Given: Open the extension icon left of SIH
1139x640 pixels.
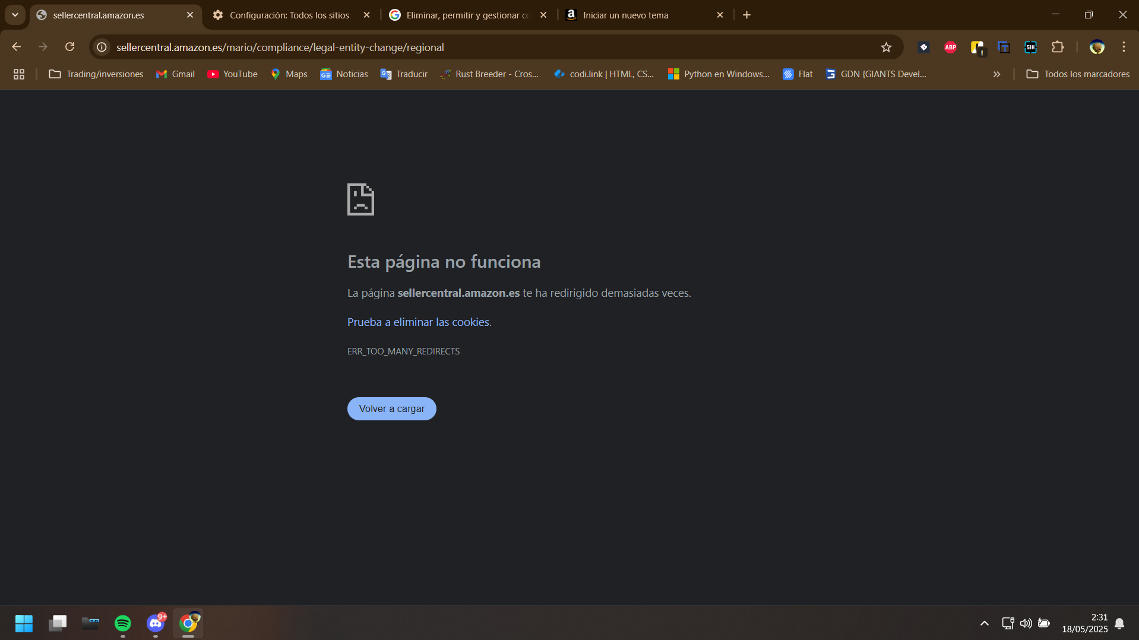Looking at the screenshot, I should point(1004,47).
